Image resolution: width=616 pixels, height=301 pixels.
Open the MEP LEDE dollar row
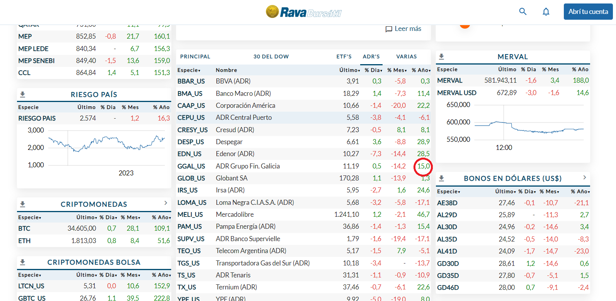(94, 49)
